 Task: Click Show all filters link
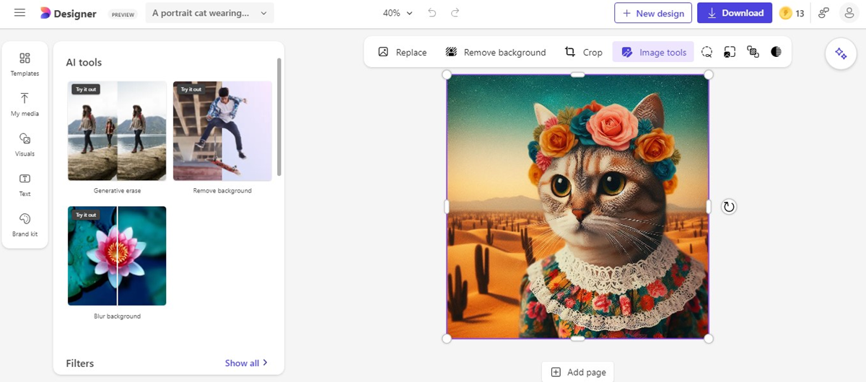[246, 363]
